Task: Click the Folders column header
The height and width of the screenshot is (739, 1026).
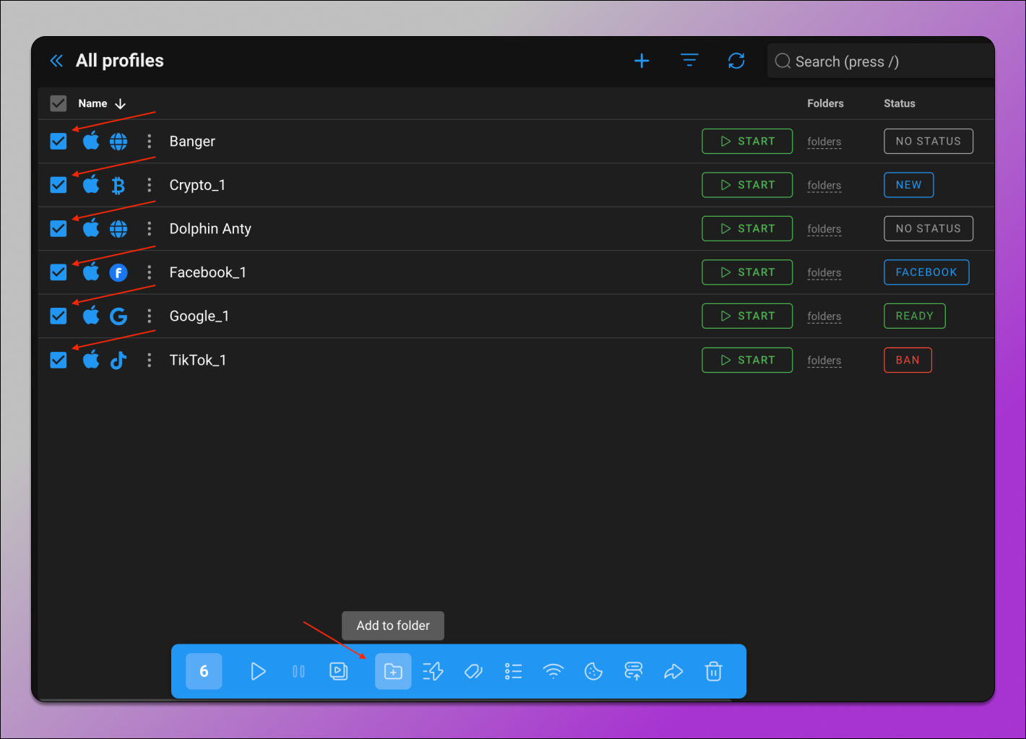Action: 825,103
